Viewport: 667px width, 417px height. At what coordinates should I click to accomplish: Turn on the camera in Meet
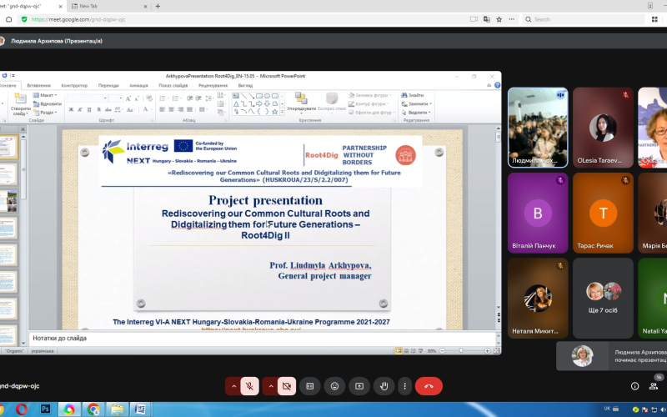pos(287,386)
